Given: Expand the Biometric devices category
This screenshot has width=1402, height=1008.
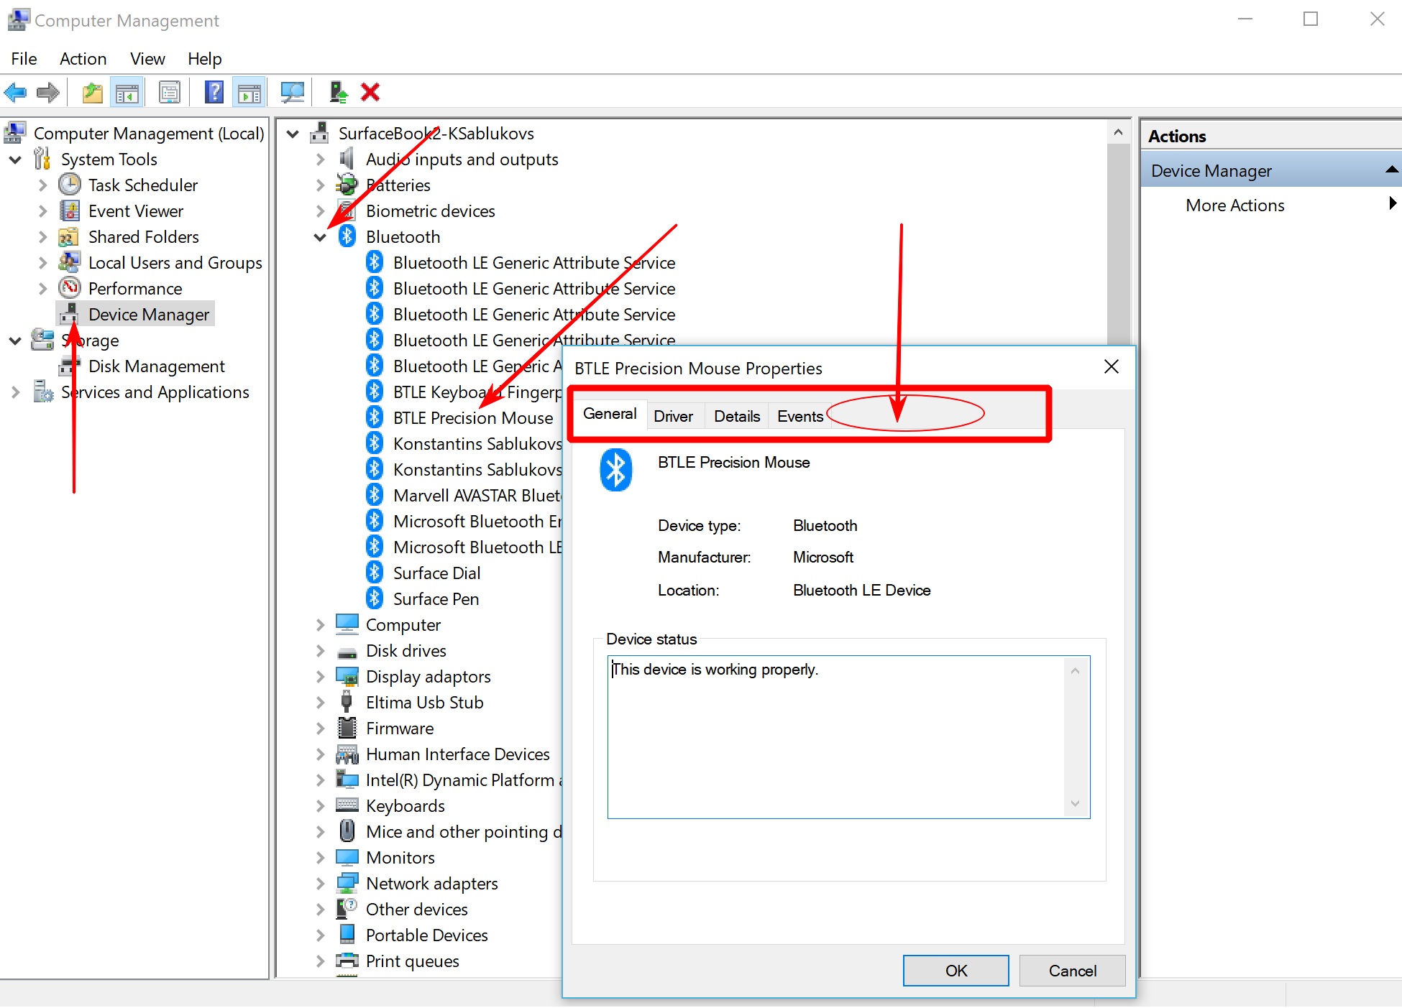Looking at the screenshot, I should pos(321,211).
